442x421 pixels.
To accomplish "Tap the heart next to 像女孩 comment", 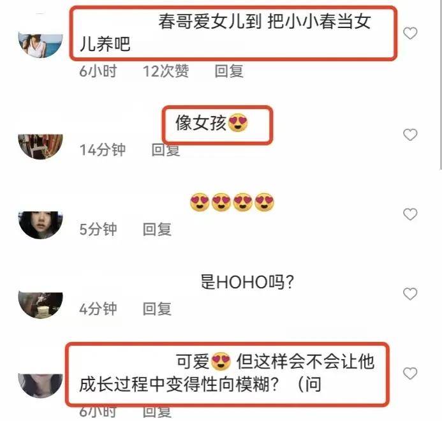I will click(x=410, y=135).
